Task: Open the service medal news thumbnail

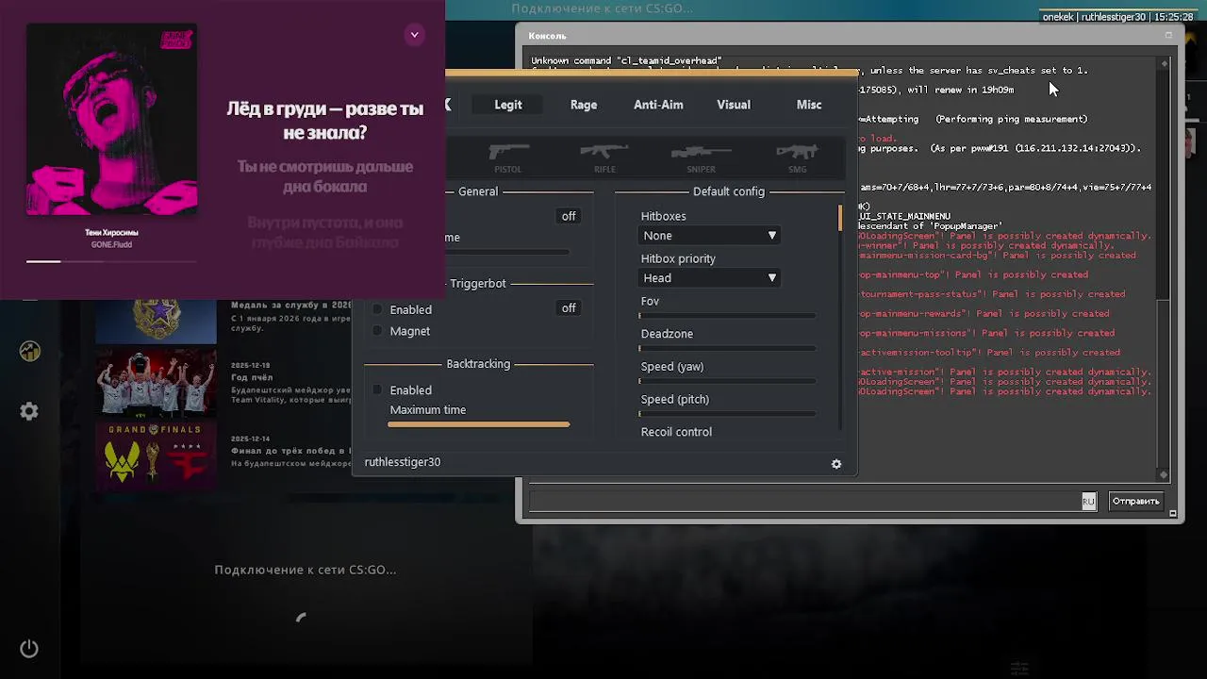Action: (x=156, y=321)
